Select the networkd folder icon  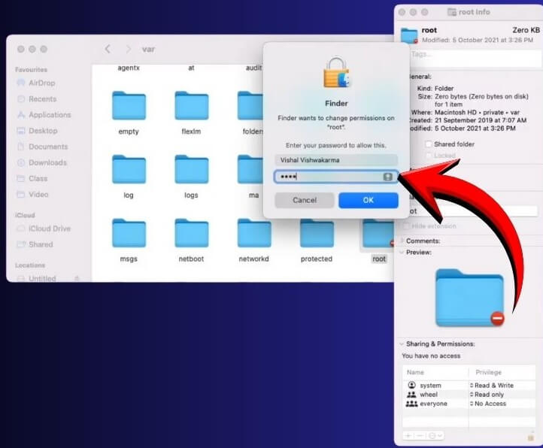click(254, 233)
